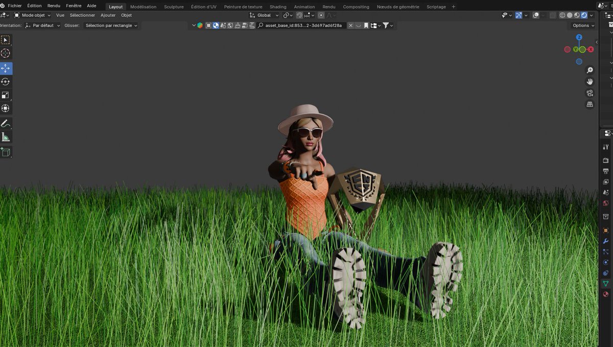Toggle show gizmos button
This screenshot has width=613, height=347.
518,15
